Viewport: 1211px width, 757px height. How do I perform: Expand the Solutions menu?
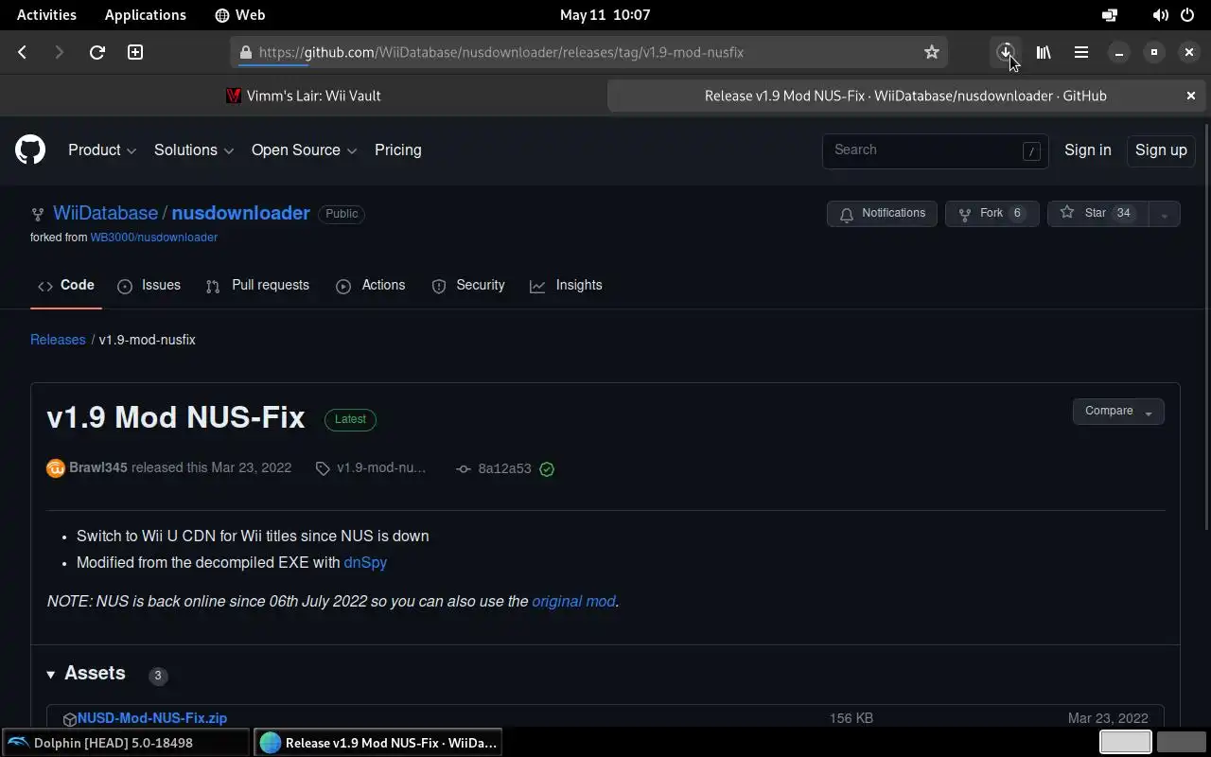coord(193,150)
